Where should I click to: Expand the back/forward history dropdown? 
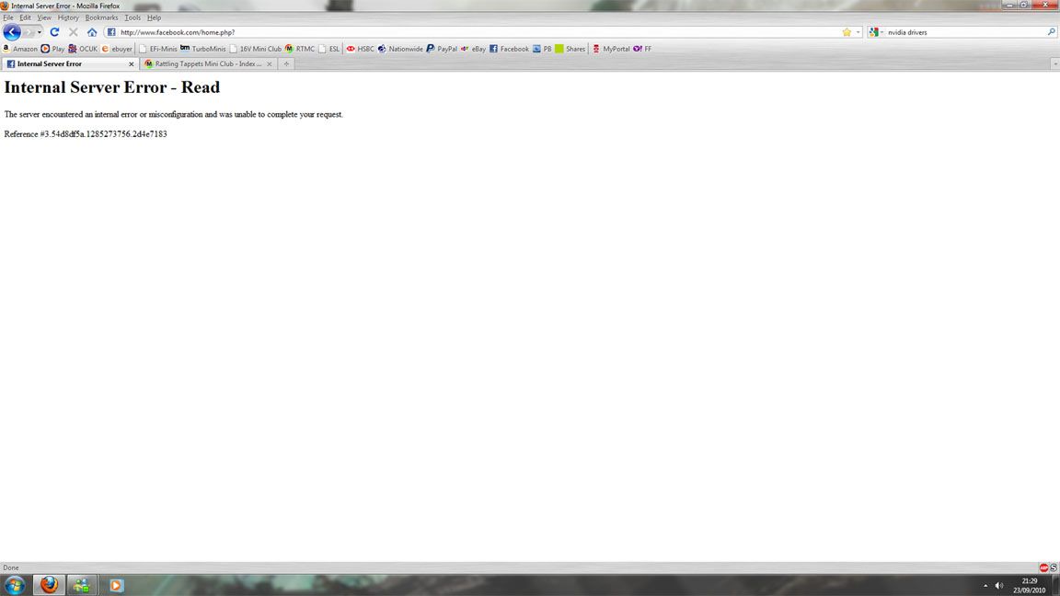tap(40, 32)
